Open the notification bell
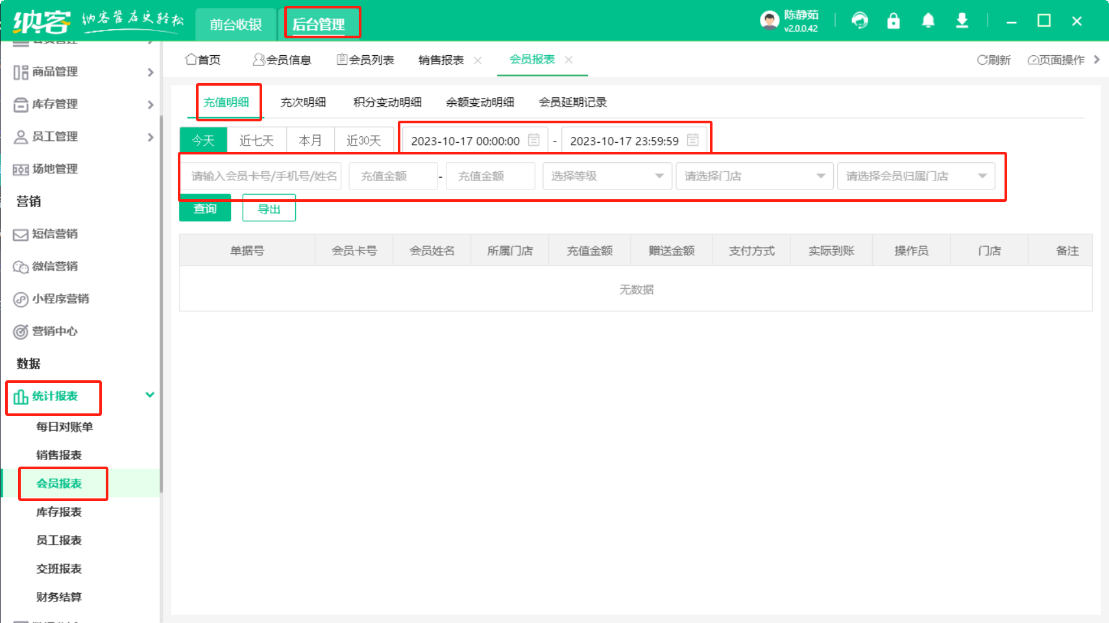This screenshot has width=1109, height=623. (x=928, y=21)
